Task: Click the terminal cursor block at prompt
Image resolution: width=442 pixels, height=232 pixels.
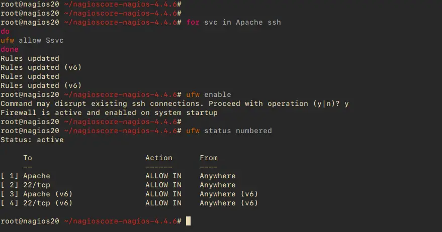Action: point(188,221)
